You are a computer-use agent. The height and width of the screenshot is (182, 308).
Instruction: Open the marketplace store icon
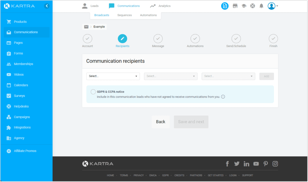pos(235,6)
